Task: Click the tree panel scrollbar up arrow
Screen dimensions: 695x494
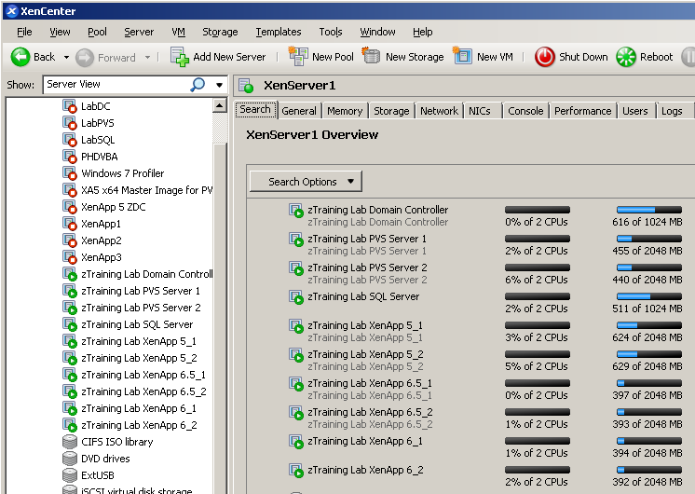Action: (x=220, y=105)
